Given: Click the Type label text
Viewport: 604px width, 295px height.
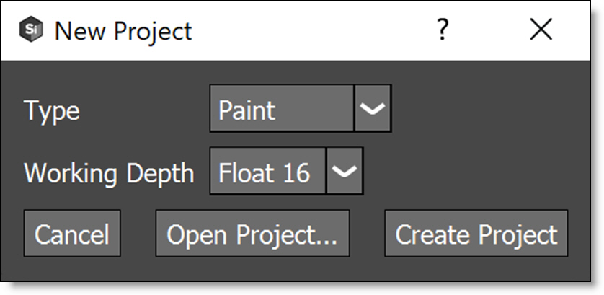Looking at the screenshot, I should pyautogui.click(x=52, y=111).
